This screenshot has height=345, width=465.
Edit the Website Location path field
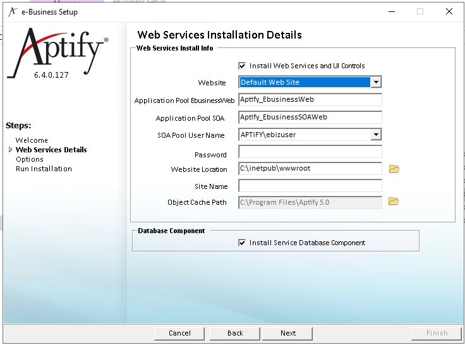click(310, 169)
